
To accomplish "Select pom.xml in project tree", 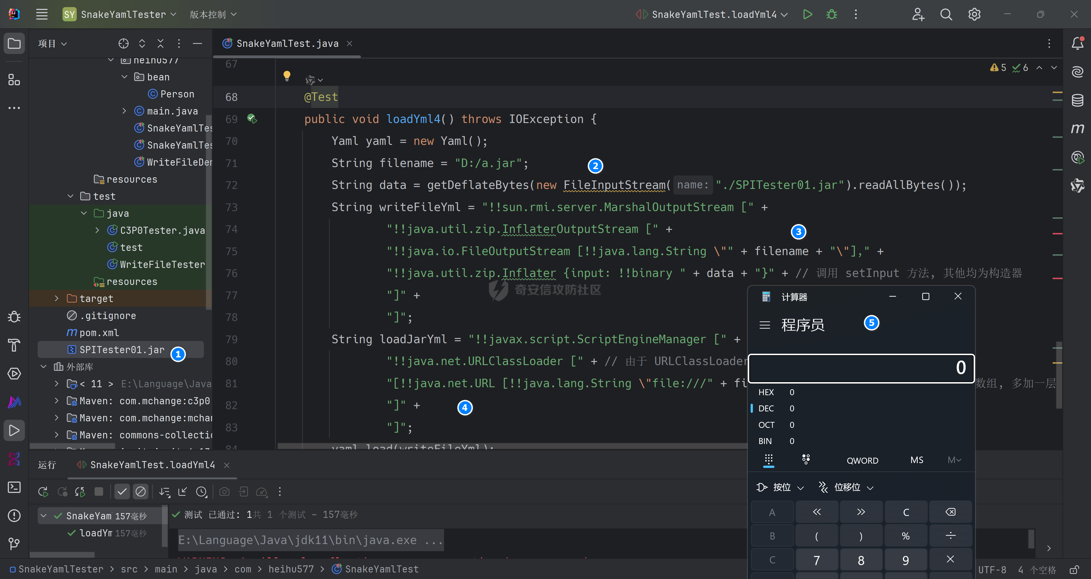I will (x=93, y=332).
